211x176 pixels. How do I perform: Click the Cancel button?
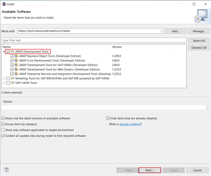tap(197, 170)
